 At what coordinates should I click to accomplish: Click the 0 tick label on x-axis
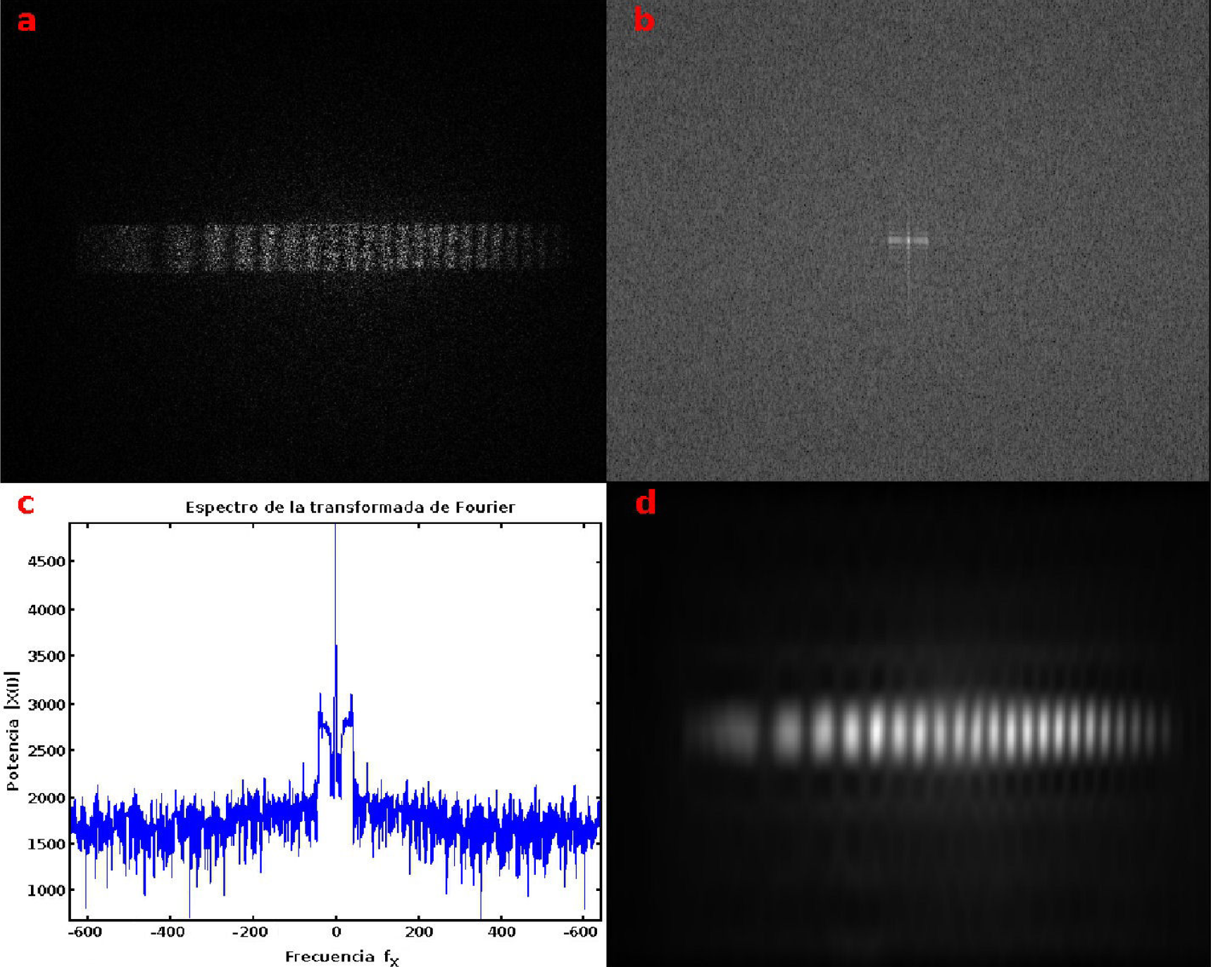[x=336, y=932]
